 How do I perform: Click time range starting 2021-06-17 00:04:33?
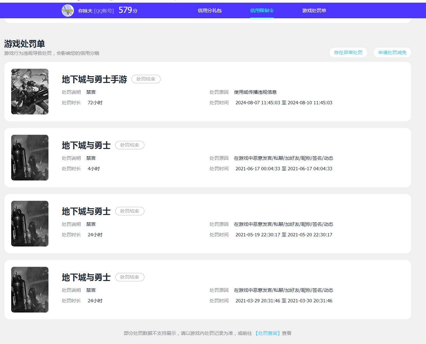pos(284,169)
